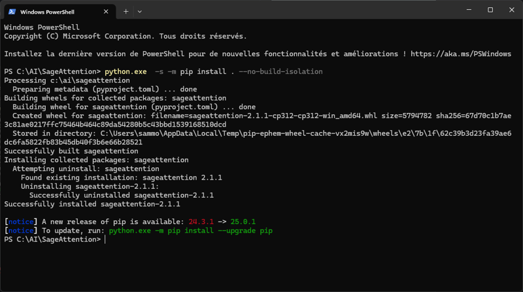Click the --no-build-isolation flag text
523x292 pixels.
coord(280,72)
